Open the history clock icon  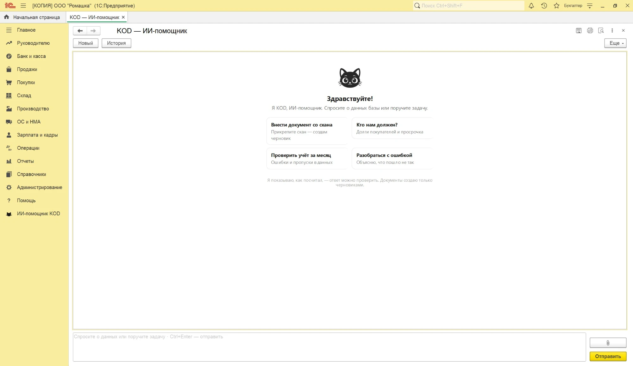pyautogui.click(x=544, y=6)
